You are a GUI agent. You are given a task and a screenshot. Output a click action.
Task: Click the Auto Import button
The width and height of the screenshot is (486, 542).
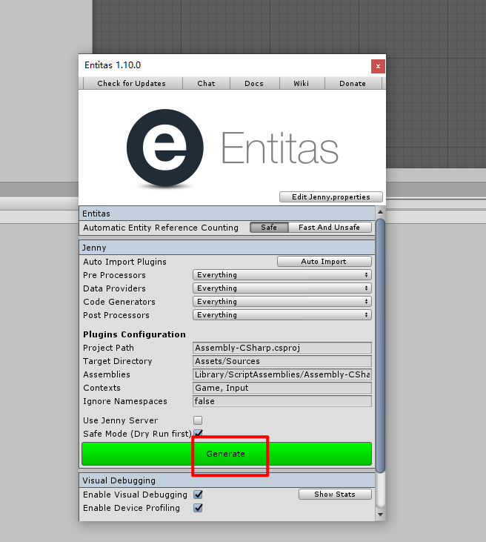324,261
